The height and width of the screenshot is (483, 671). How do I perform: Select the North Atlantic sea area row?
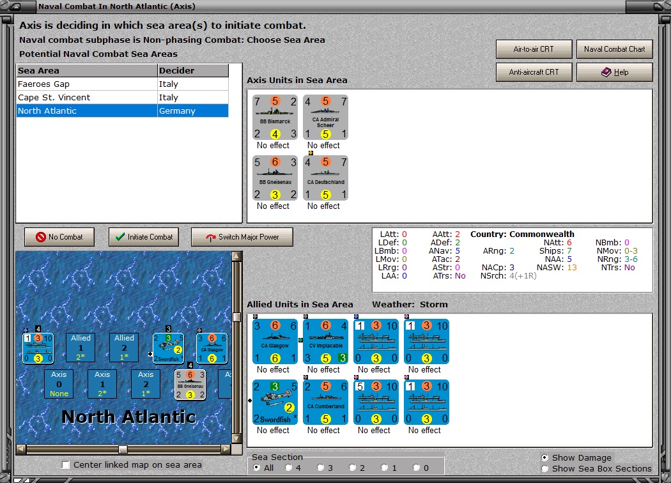(x=123, y=111)
